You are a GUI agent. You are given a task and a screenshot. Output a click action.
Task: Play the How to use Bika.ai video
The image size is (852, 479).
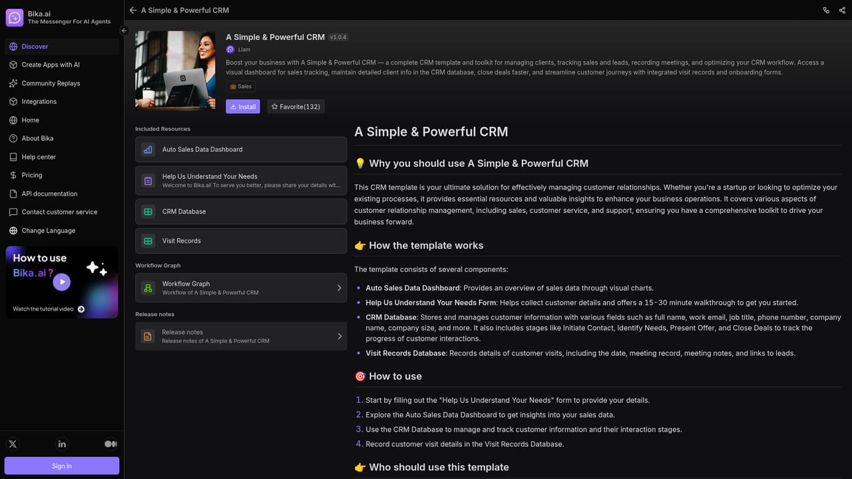tap(61, 282)
